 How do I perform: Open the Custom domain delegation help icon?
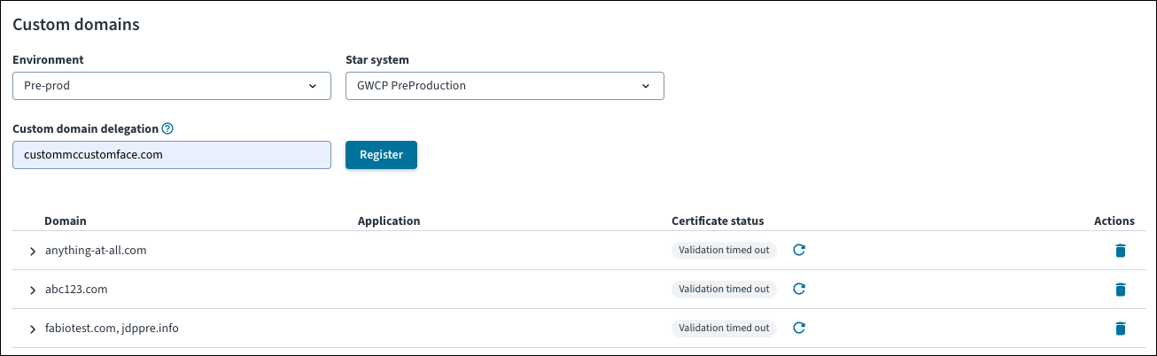coord(167,128)
